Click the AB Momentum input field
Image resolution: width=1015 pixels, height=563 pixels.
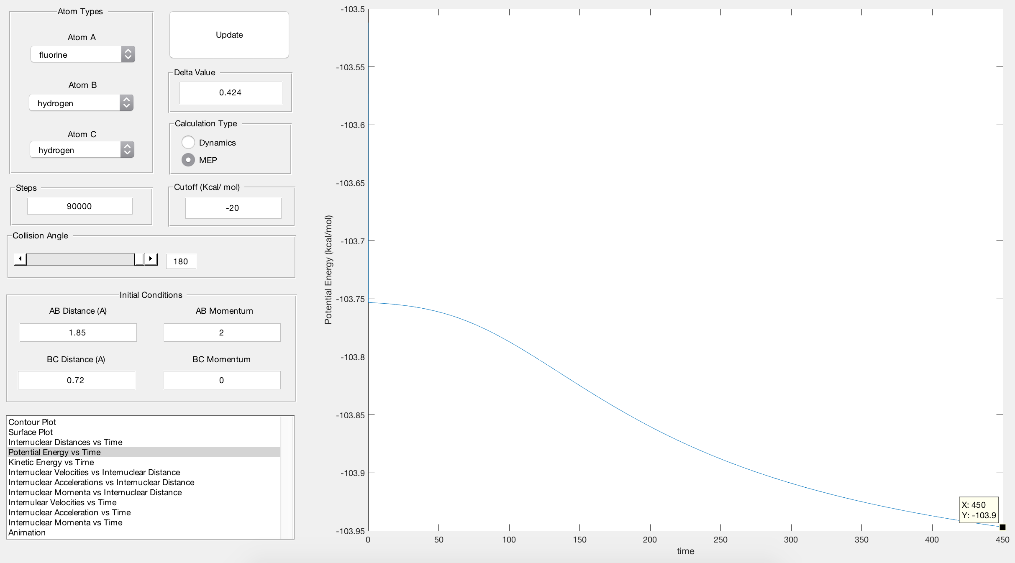point(222,333)
